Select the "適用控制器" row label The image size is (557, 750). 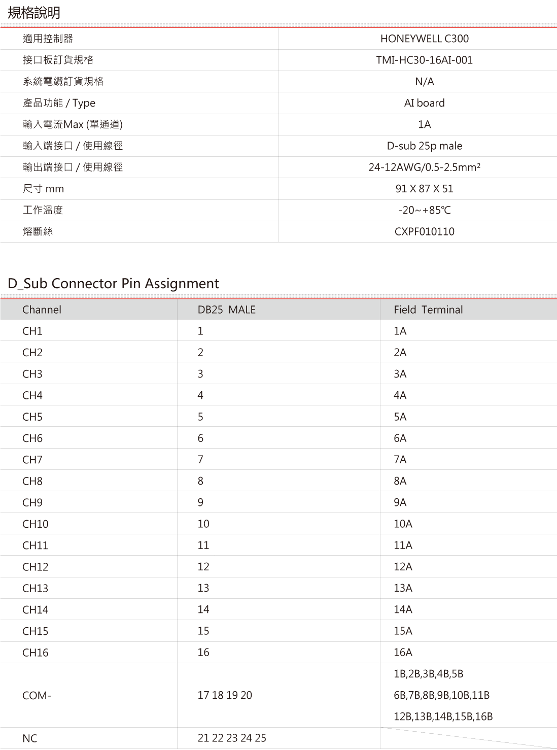[48, 39]
